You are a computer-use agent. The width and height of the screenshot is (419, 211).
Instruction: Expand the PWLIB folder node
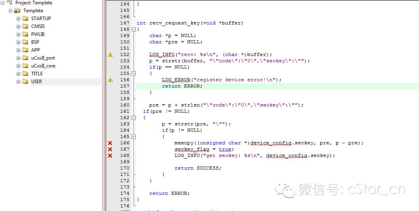18,34
